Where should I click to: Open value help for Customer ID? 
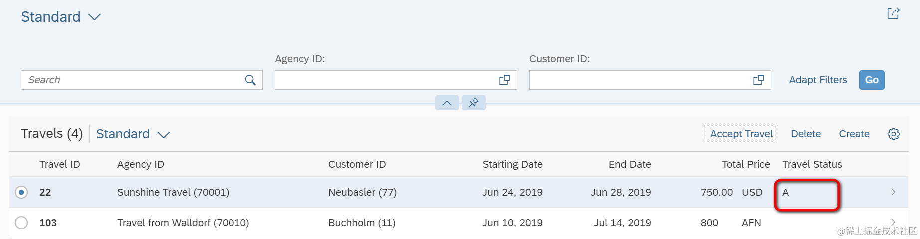(x=758, y=80)
